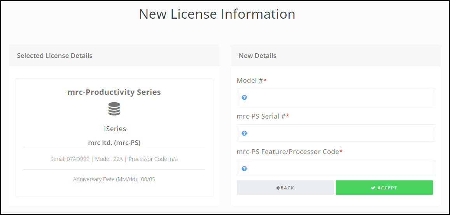450x215 pixels.
Task: Focus the mrc-PS Feature/Processor Code input field
Action: (336, 168)
